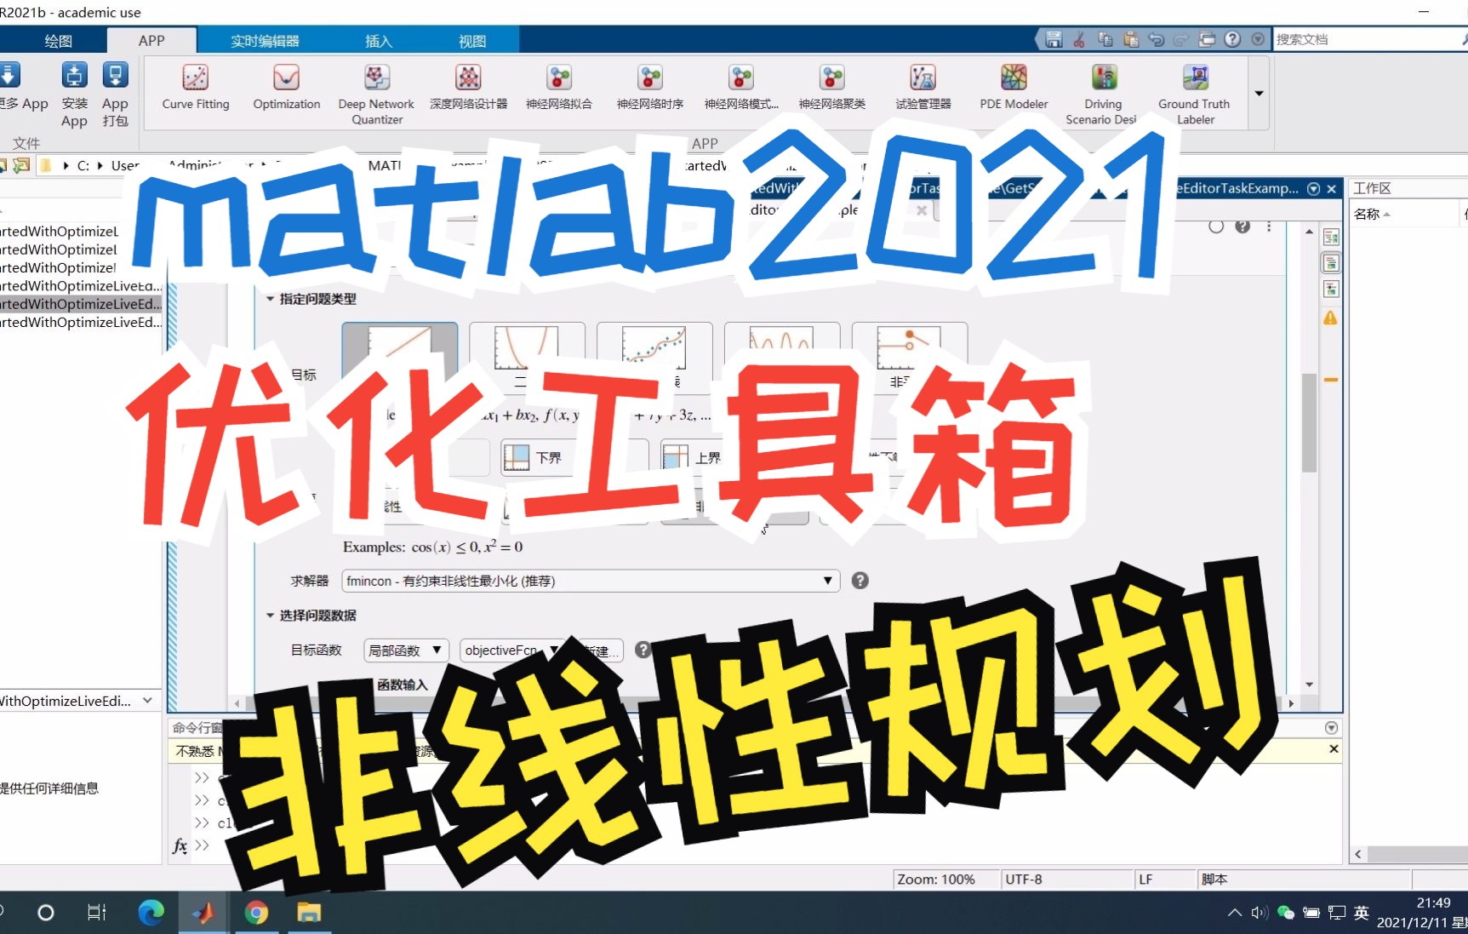Launch the Optimization app

tap(287, 88)
